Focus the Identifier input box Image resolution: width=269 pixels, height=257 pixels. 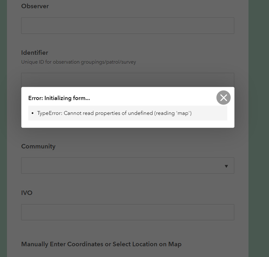[127, 80]
